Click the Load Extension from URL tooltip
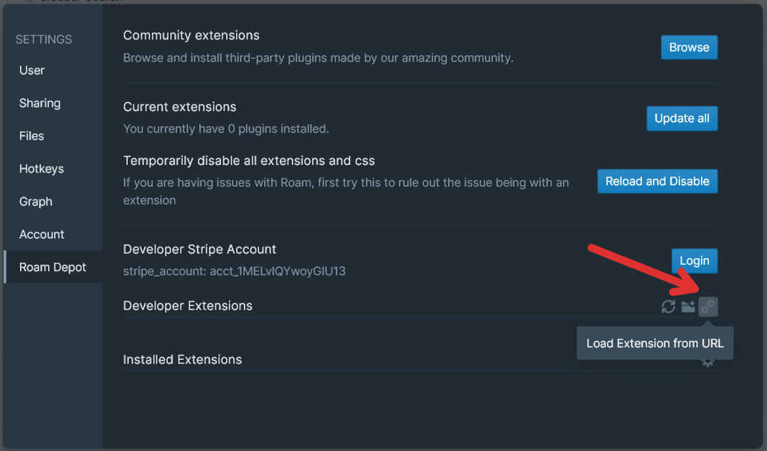767x451 pixels. 654,343
